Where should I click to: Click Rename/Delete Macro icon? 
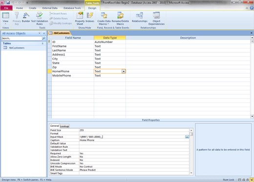coord(120,18)
